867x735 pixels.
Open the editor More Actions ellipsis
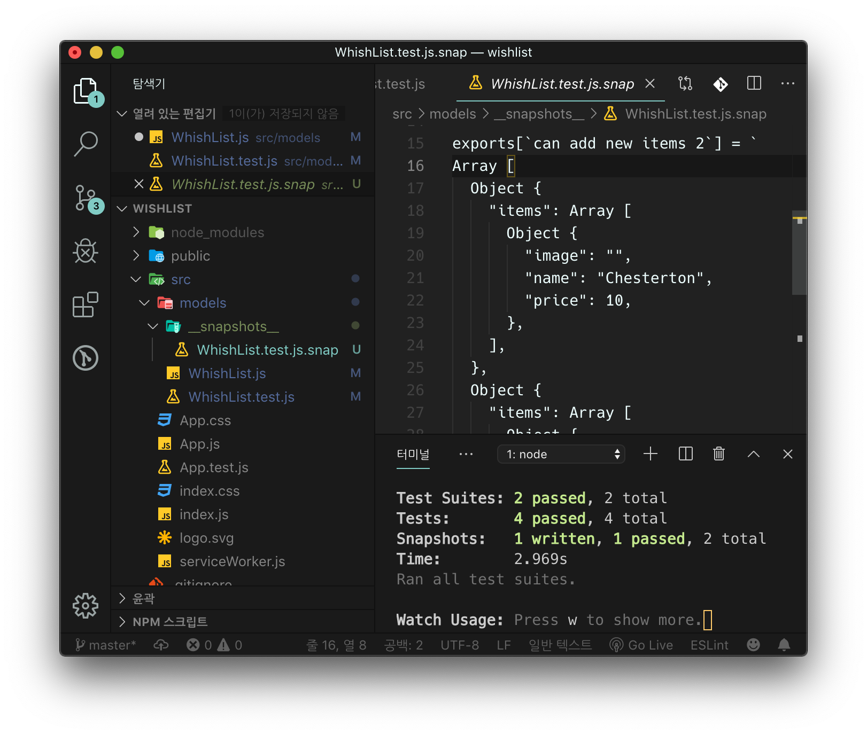(x=788, y=83)
